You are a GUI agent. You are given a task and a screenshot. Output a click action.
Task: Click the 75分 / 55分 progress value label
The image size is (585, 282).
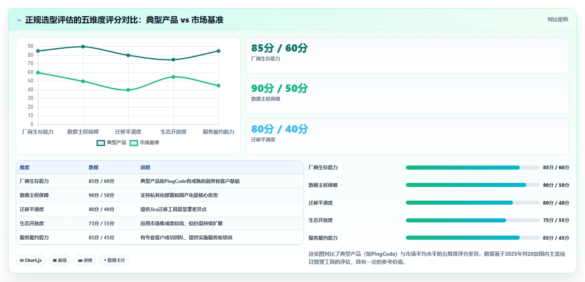click(556, 220)
